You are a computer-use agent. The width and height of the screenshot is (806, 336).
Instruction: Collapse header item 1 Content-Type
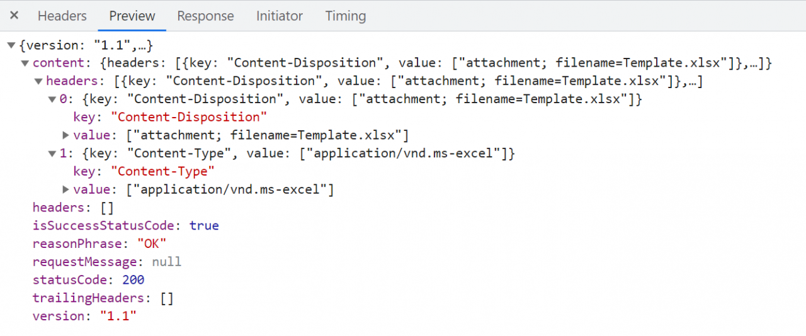[52, 154]
